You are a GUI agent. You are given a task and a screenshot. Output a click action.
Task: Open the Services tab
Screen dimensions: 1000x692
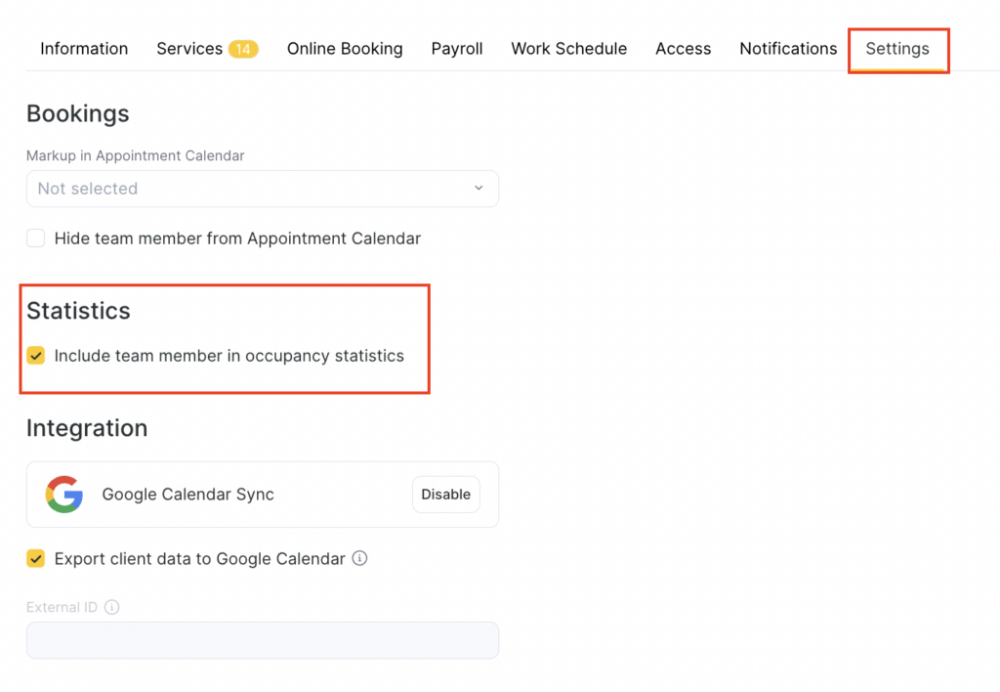(189, 49)
